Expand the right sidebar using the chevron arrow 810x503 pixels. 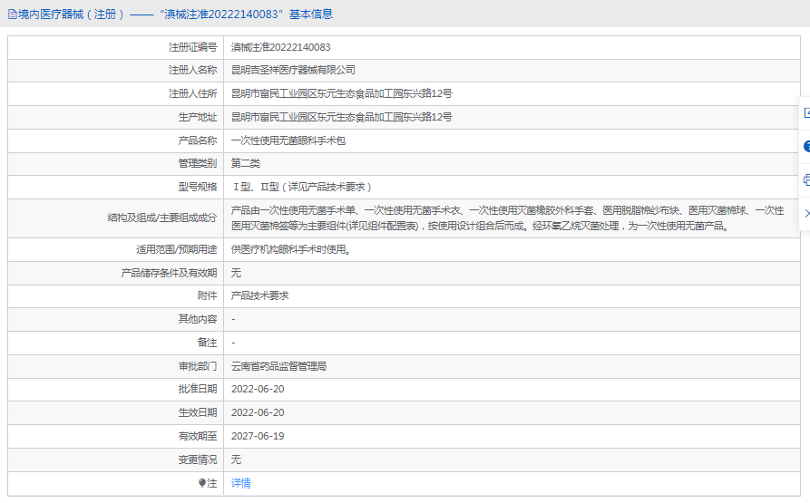805,213
